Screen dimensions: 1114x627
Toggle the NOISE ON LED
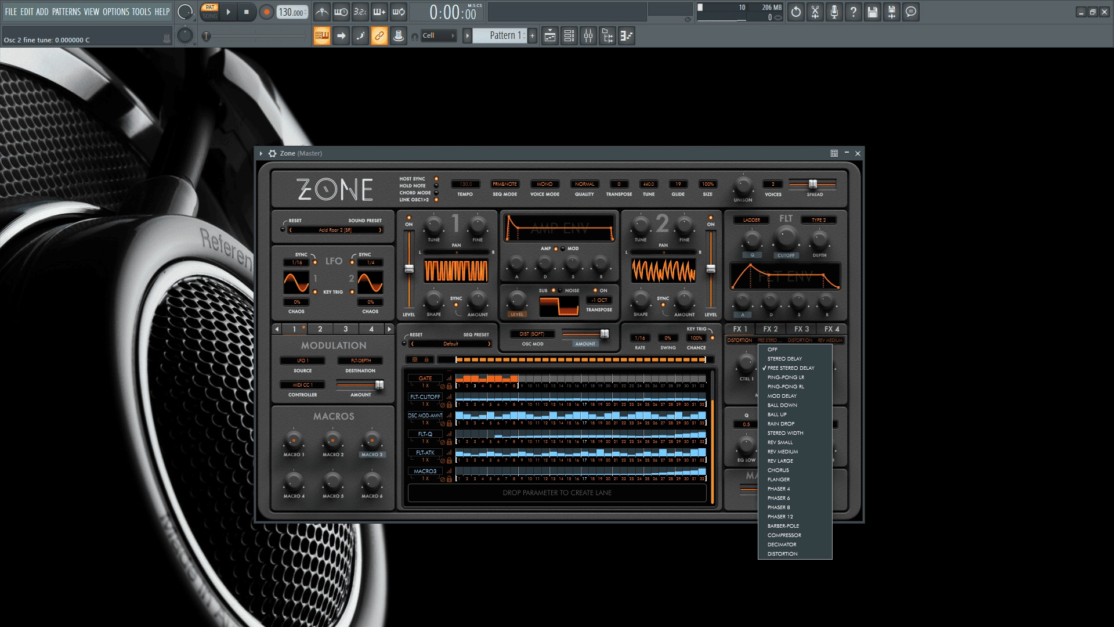click(595, 290)
